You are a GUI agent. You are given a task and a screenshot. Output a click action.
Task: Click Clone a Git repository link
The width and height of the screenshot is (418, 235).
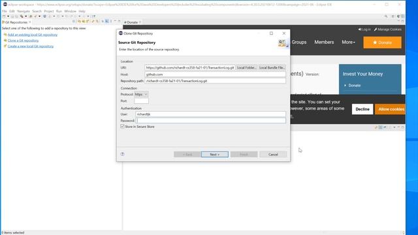coord(24,40)
